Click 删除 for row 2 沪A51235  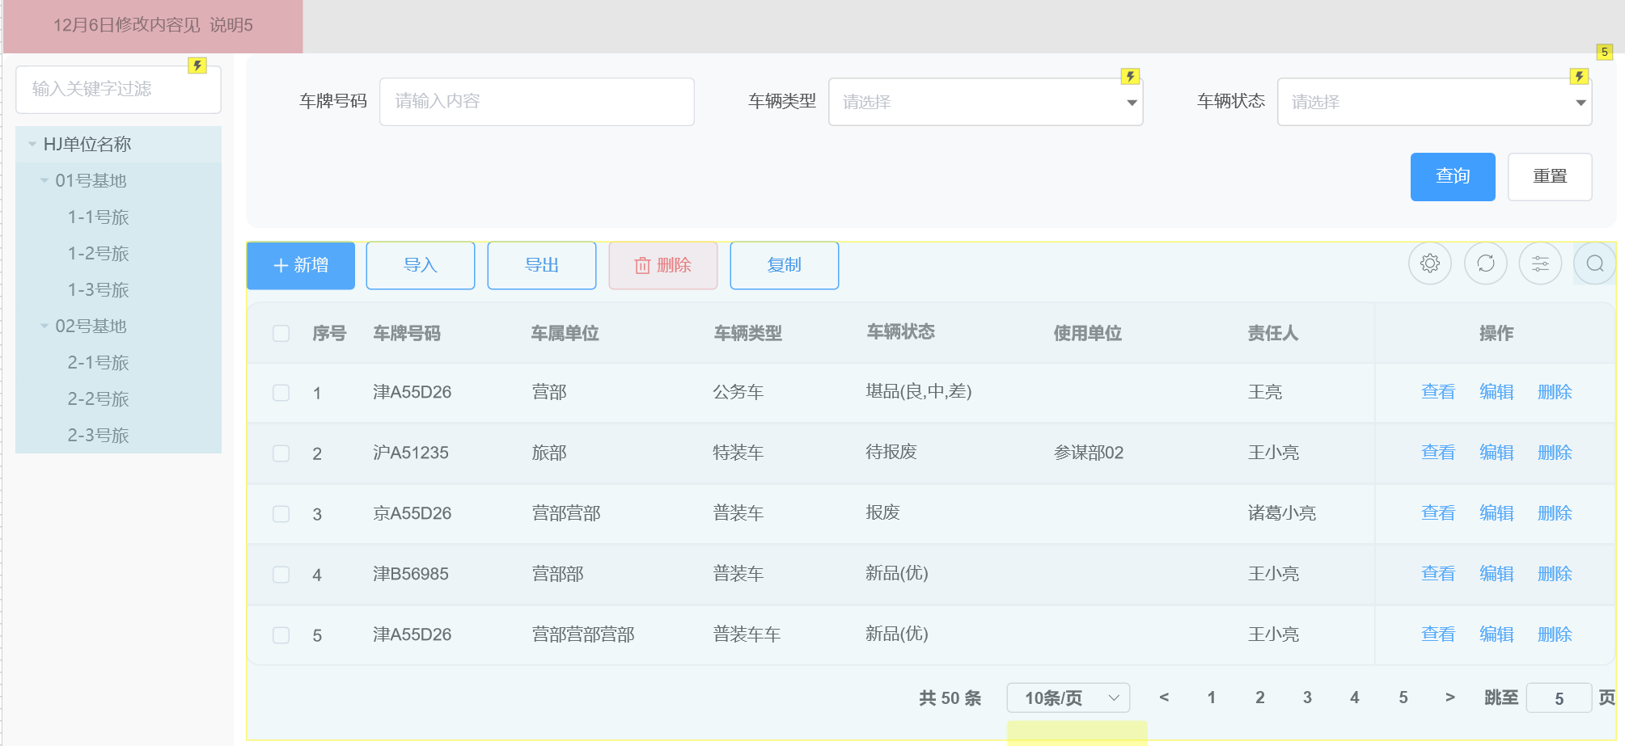tap(1555, 453)
